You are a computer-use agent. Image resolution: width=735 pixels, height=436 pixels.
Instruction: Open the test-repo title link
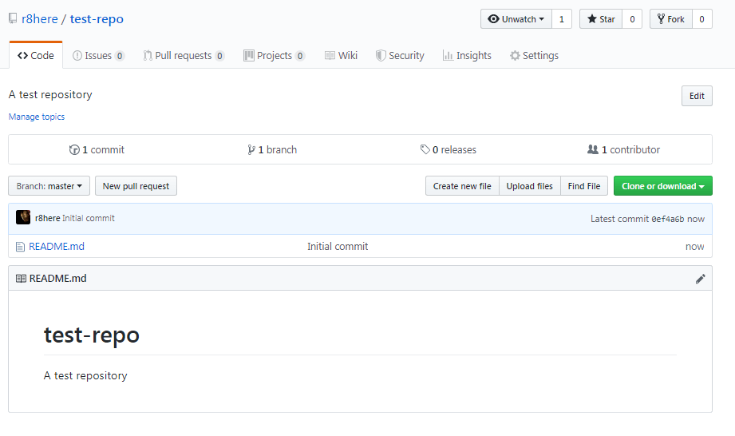click(x=97, y=18)
